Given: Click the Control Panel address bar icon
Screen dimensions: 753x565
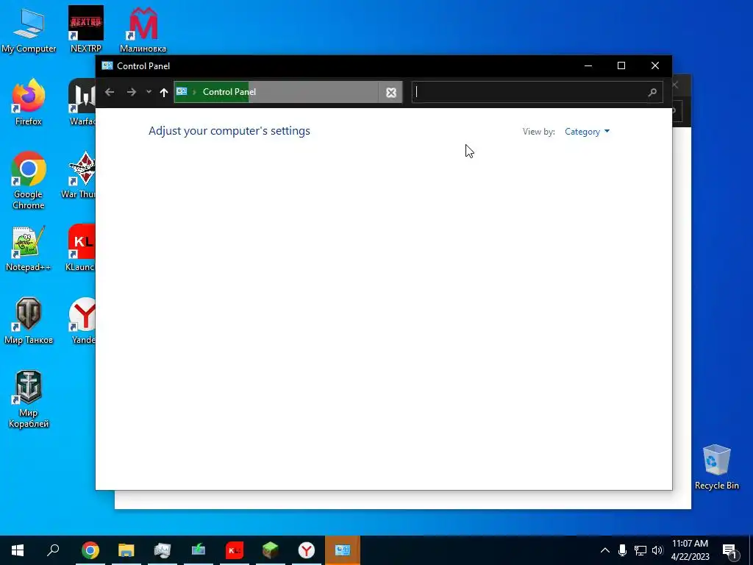Looking at the screenshot, I should tap(182, 91).
